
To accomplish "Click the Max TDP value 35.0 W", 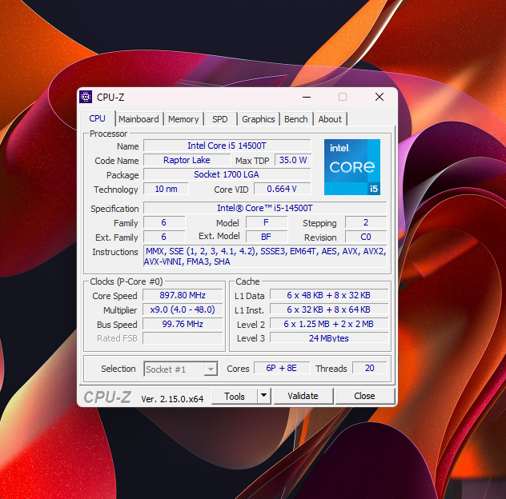I will coord(293,160).
